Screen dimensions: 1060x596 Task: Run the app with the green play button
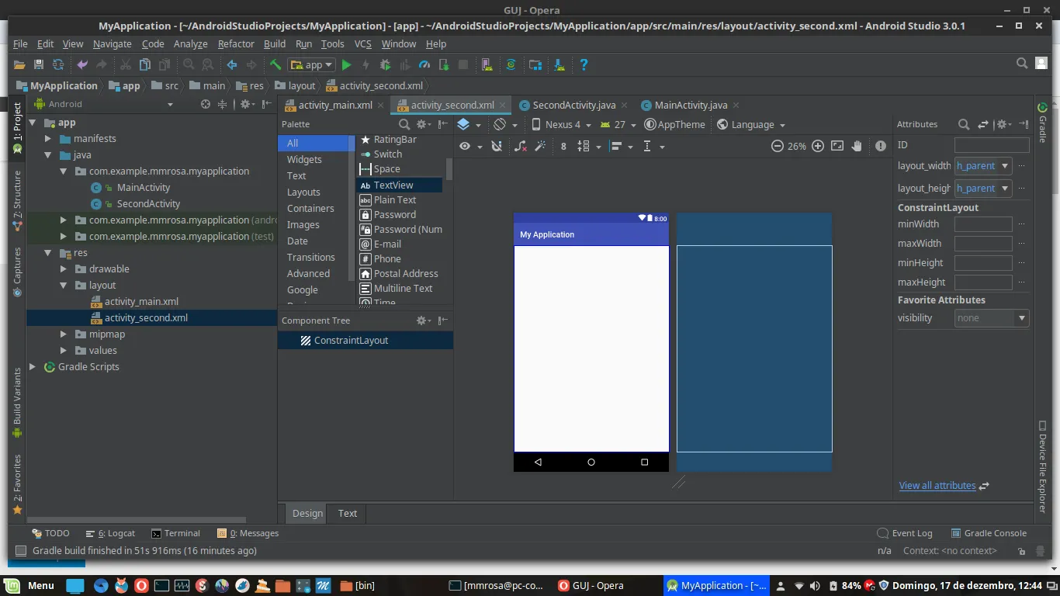pos(347,65)
